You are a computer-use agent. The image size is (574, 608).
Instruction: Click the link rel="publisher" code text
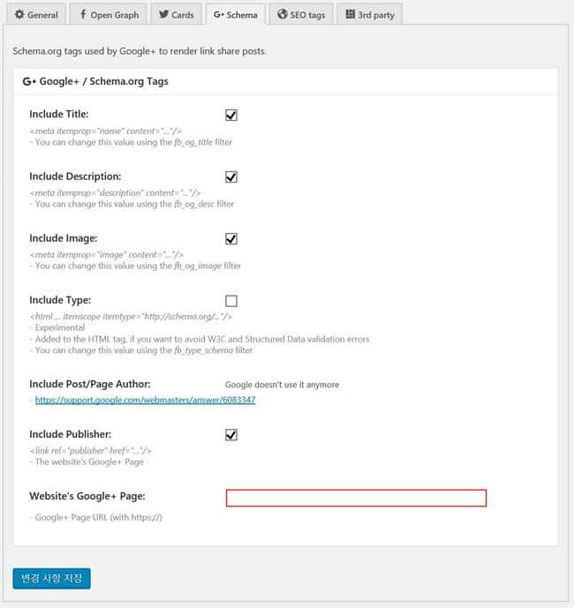pos(90,451)
